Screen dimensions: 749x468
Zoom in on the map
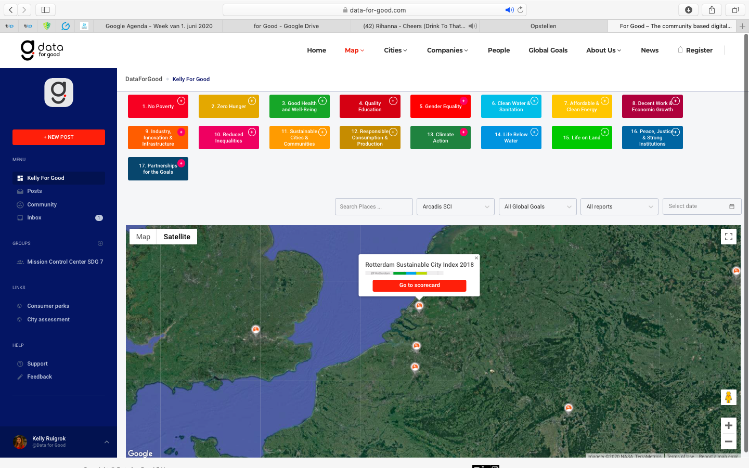pos(728,425)
